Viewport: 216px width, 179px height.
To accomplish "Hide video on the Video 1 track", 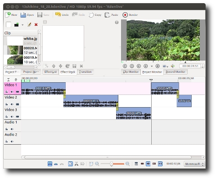I will click(18, 92).
